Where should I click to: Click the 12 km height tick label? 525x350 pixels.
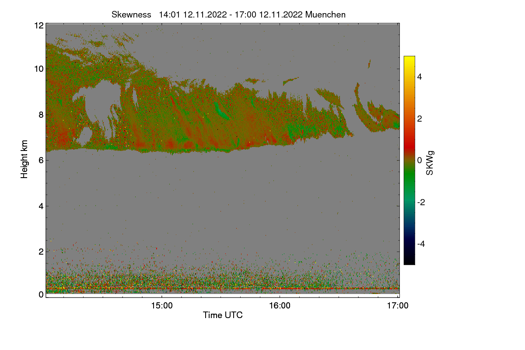(38, 26)
